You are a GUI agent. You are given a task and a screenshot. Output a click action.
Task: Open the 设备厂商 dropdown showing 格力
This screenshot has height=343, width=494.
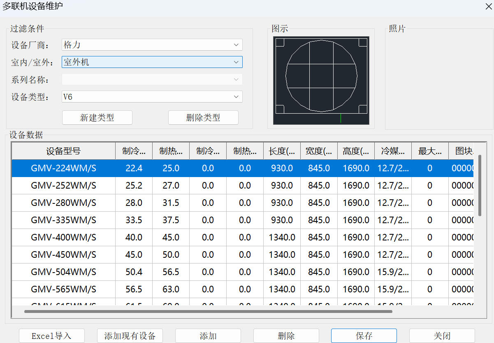(152, 44)
